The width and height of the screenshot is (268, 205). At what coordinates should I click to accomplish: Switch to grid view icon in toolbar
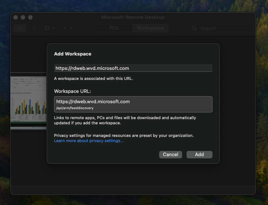click(20, 28)
